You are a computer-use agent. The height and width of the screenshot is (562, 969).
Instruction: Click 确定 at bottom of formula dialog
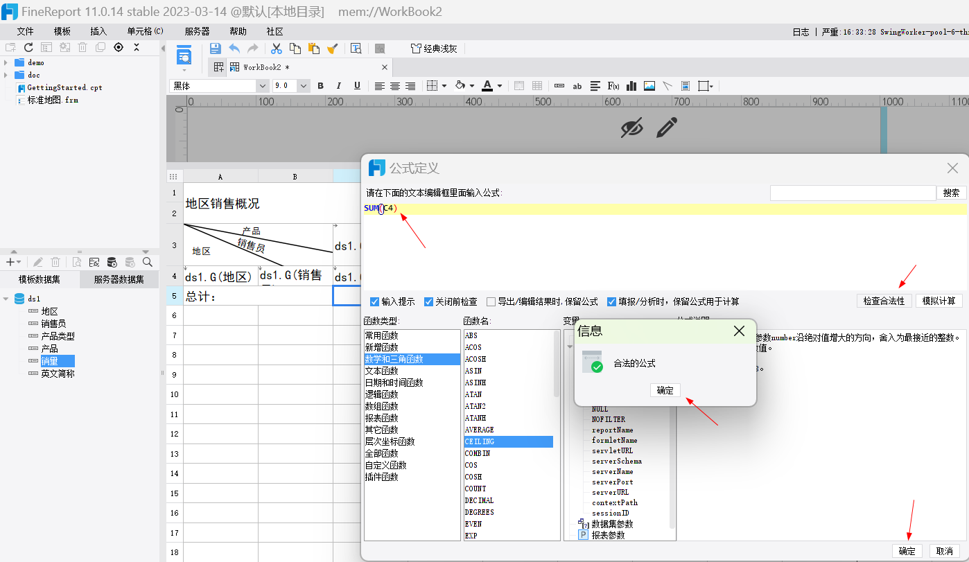(x=907, y=551)
